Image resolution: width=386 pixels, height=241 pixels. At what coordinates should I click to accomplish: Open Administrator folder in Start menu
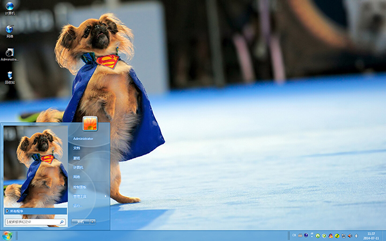83,139
